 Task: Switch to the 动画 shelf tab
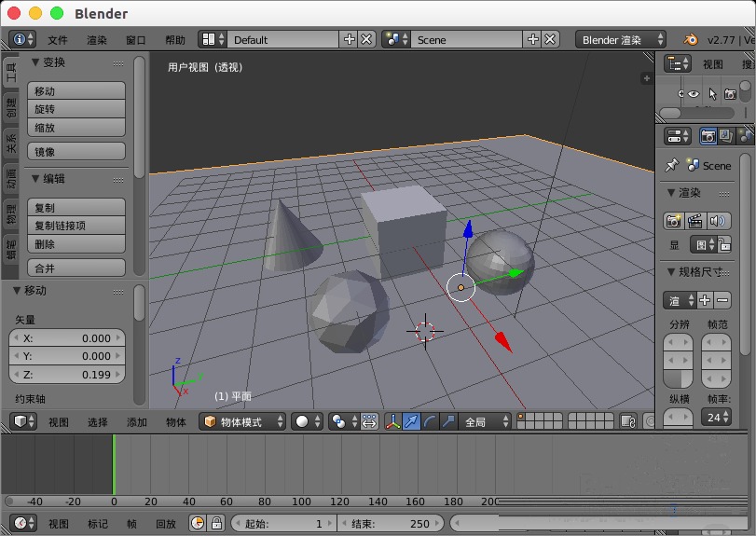[10, 179]
